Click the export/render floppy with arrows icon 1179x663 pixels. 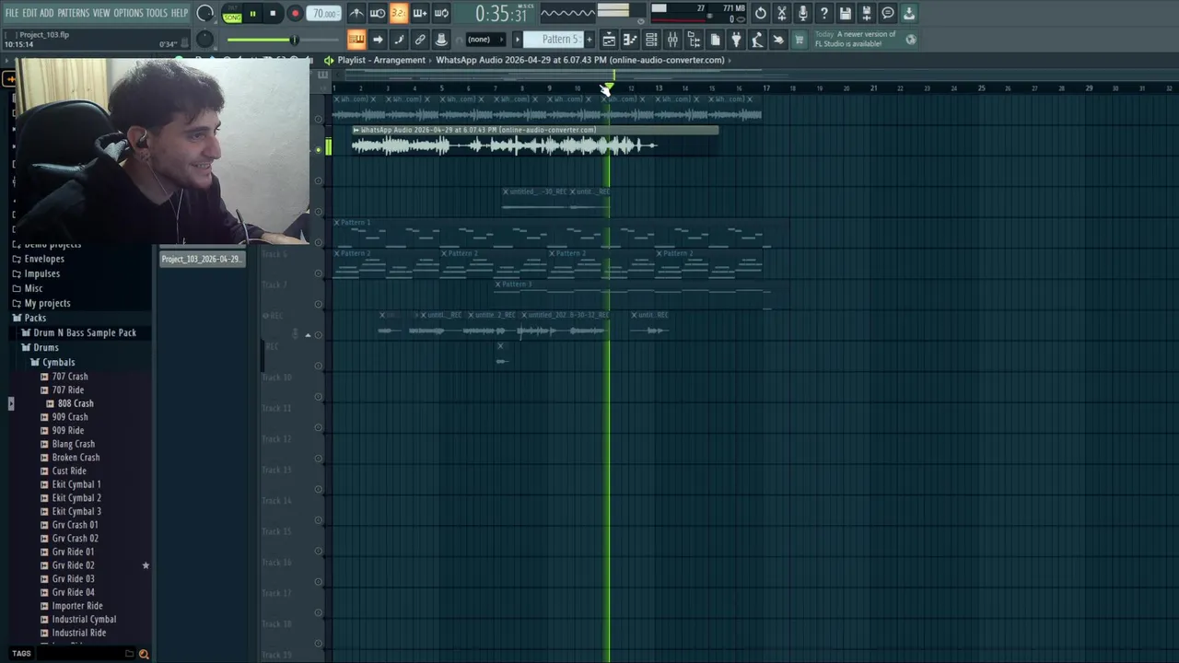pyautogui.click(x=867, y=13)
